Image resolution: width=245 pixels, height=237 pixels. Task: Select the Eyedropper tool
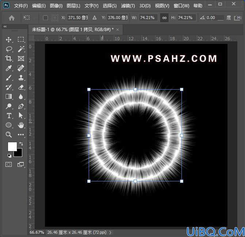[9, 68]
